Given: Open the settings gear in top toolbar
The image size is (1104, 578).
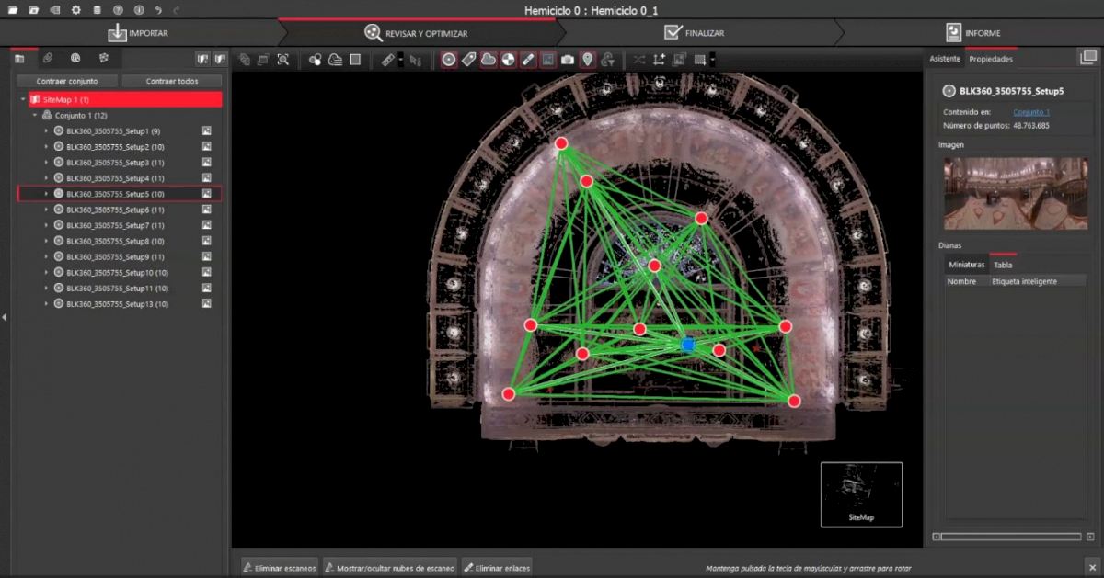Looking at the screenshot, I should click(x=75, y=10).
